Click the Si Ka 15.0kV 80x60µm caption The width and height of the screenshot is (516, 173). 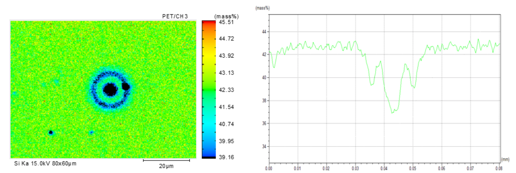(x=45, y=163)
